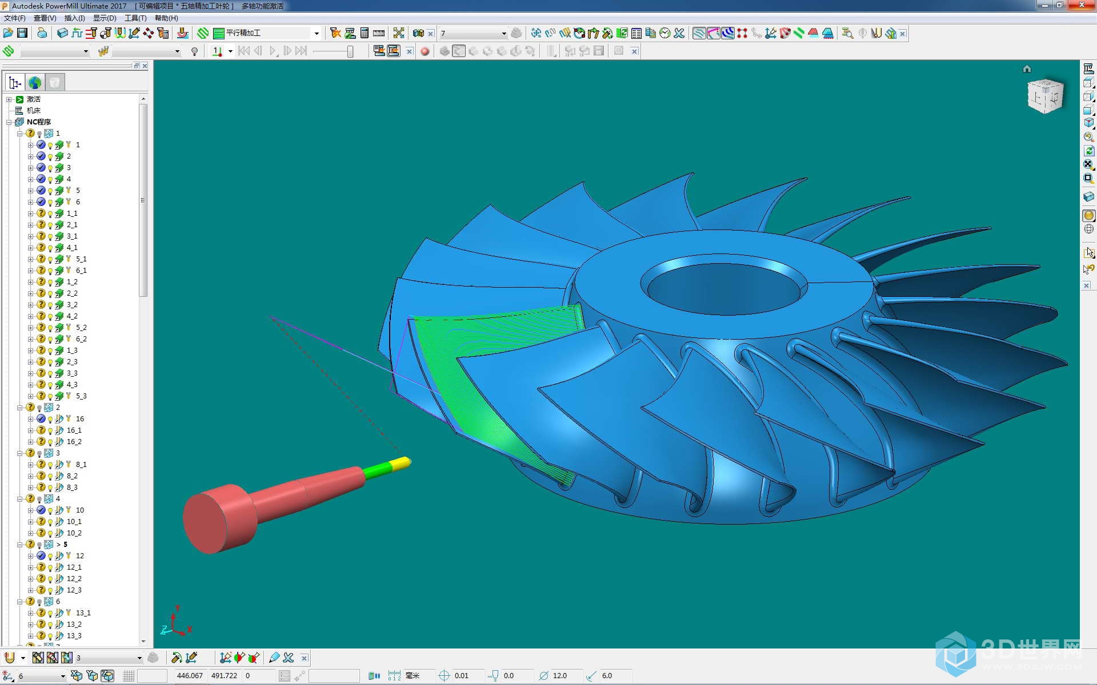Viewport: 1097px width, 685px height.
Task: Collapse NC program 3 node
Action: pos(19,453)
